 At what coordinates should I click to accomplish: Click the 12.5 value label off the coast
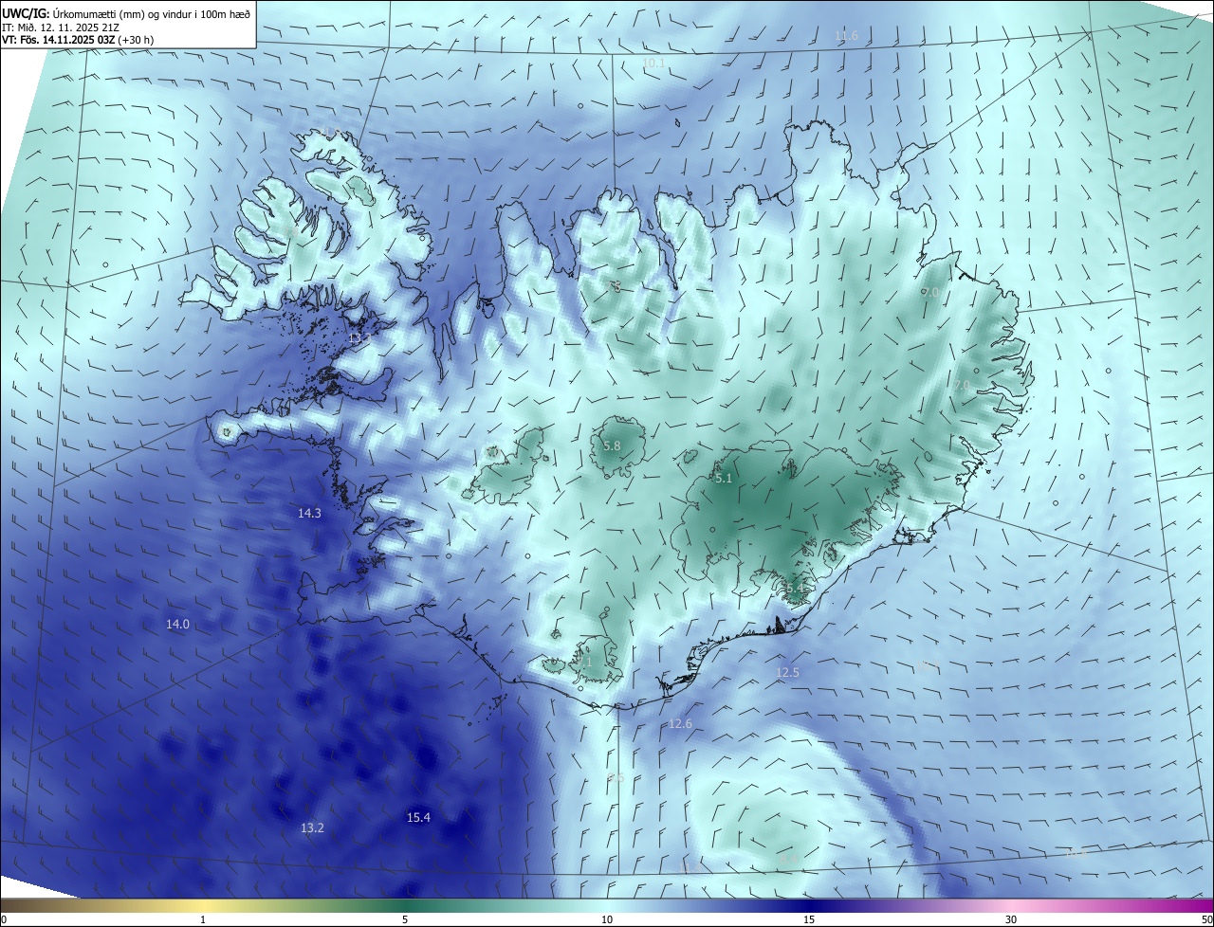tap(787, 672)
